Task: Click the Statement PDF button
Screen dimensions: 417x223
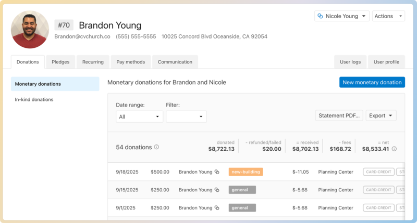Action: pyautogui.click(x=339, y=115)
